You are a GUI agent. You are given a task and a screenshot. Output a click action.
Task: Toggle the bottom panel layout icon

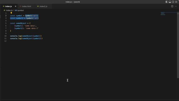170,2
